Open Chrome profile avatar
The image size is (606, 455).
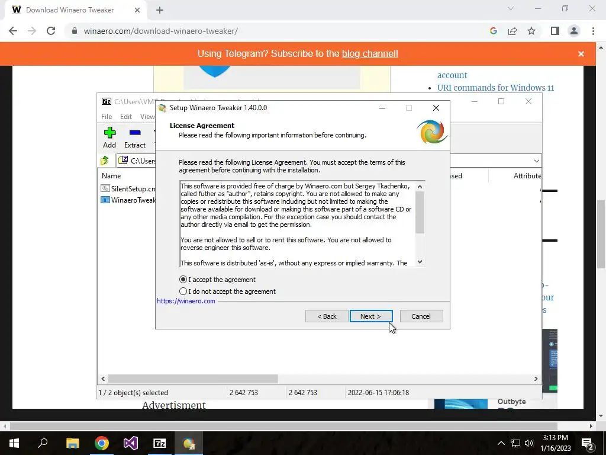574,31
